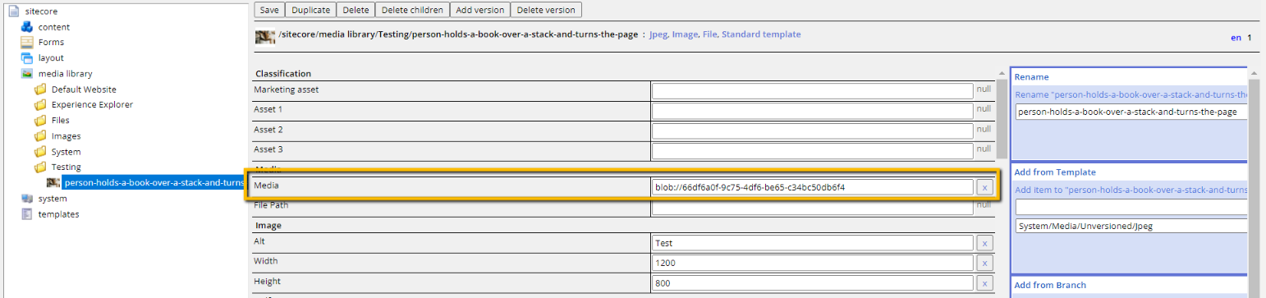Click the Default Website folder icon

tap(39, 89)
